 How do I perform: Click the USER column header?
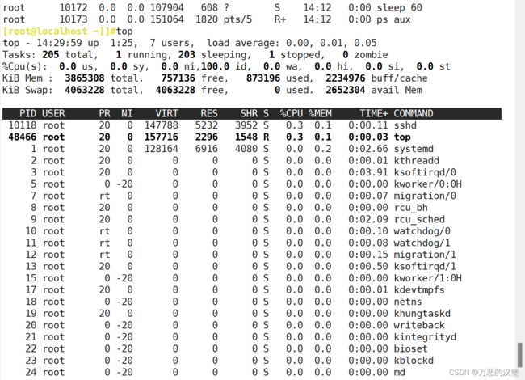(53, 113)
